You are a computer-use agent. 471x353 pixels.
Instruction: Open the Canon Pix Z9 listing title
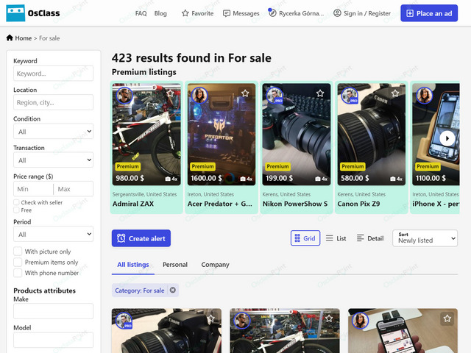point(358,204)
